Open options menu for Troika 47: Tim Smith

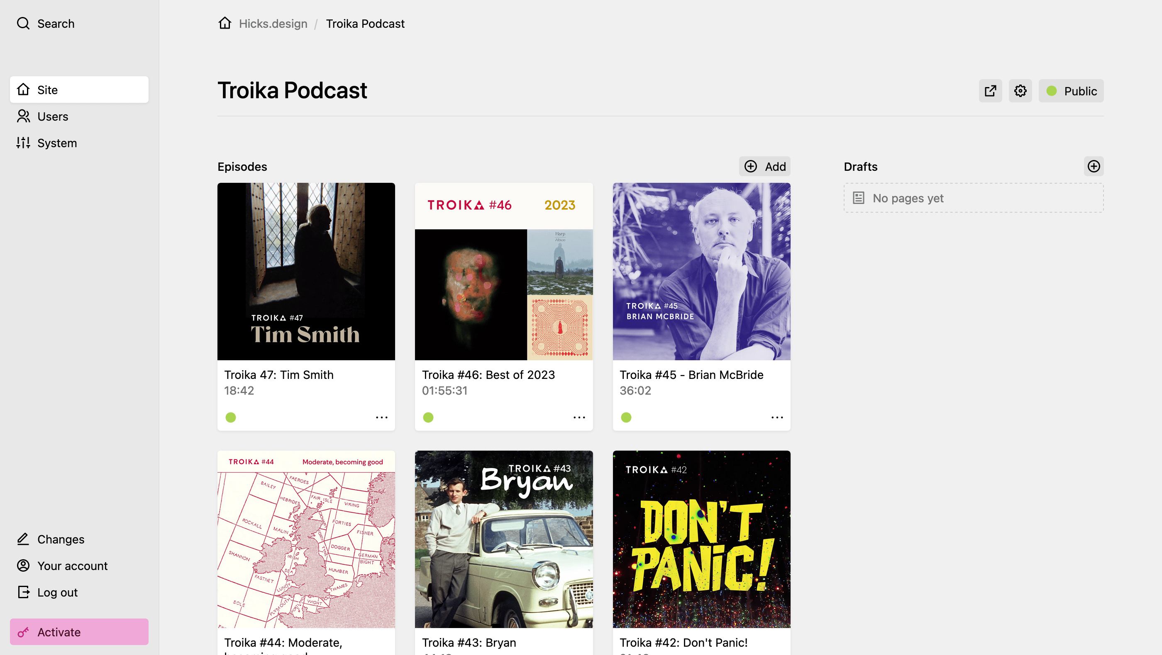click(382, 417)
